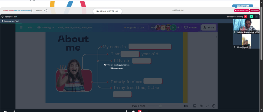The image size is (263, 112).
Task: Click mic icon beside Hajeera's name
Action: point(235,32)
